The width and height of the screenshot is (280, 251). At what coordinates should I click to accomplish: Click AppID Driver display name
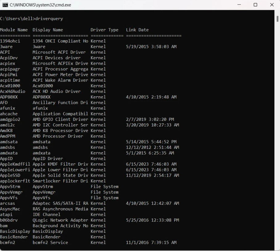(x=48, y=159)
